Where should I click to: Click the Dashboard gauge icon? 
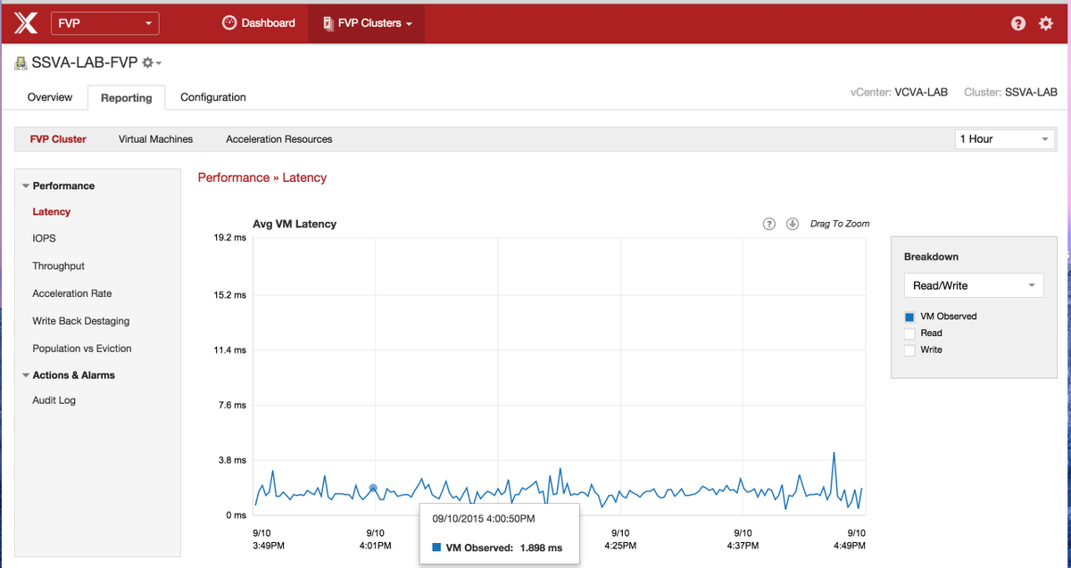coord(228,23)
